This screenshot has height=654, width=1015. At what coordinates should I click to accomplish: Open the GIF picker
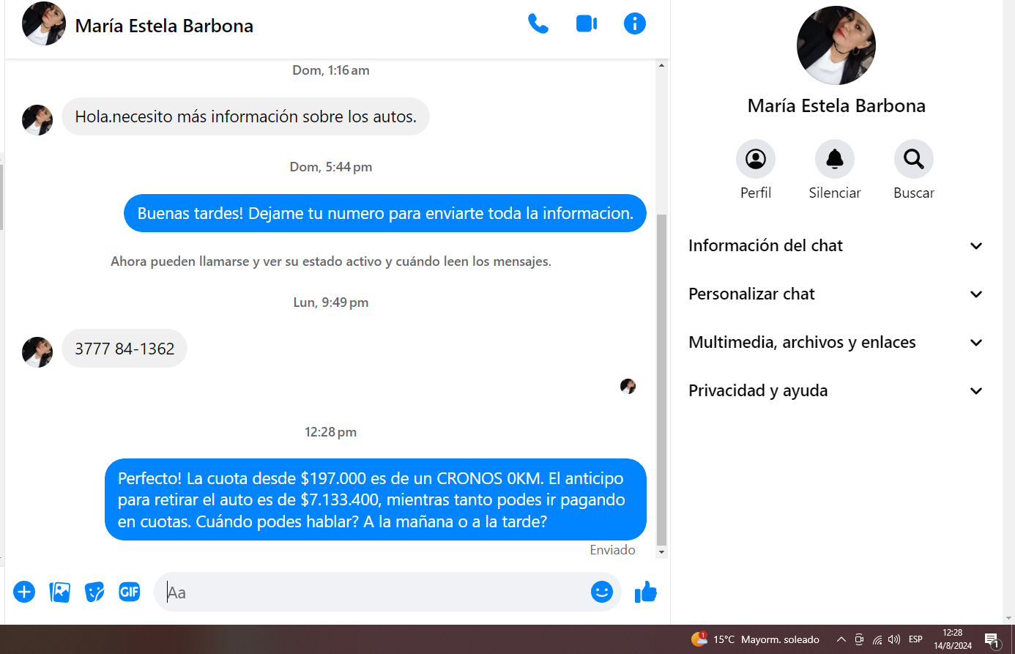click(130, 592)
